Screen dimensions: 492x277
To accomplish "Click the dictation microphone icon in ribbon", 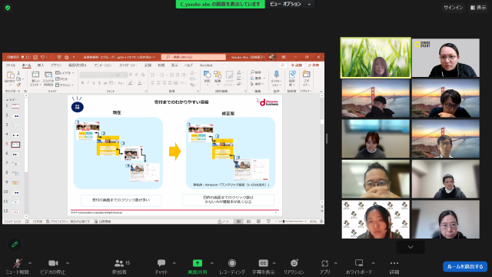I will (x=277, y=75).
